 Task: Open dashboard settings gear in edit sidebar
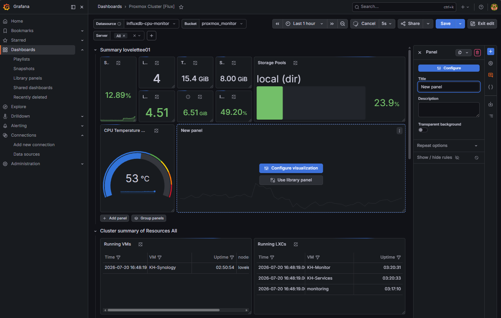491,63
